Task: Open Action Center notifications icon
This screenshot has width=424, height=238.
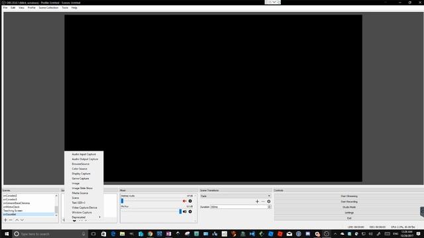Action: 418,233
